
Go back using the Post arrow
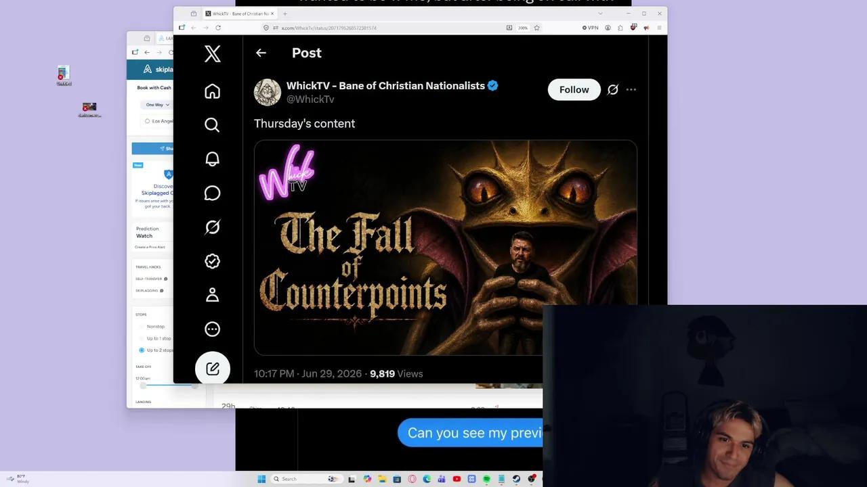pyautogui.click(x=261, y=53)
